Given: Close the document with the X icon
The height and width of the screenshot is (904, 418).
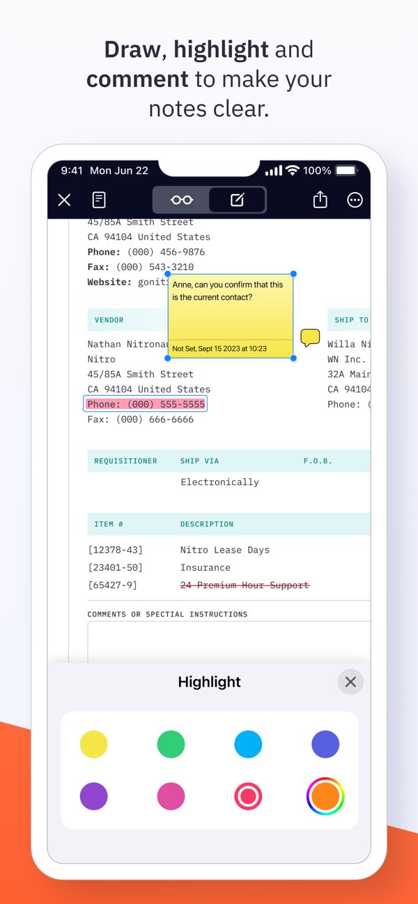Looking at the screenshot, I should (64, 200).
